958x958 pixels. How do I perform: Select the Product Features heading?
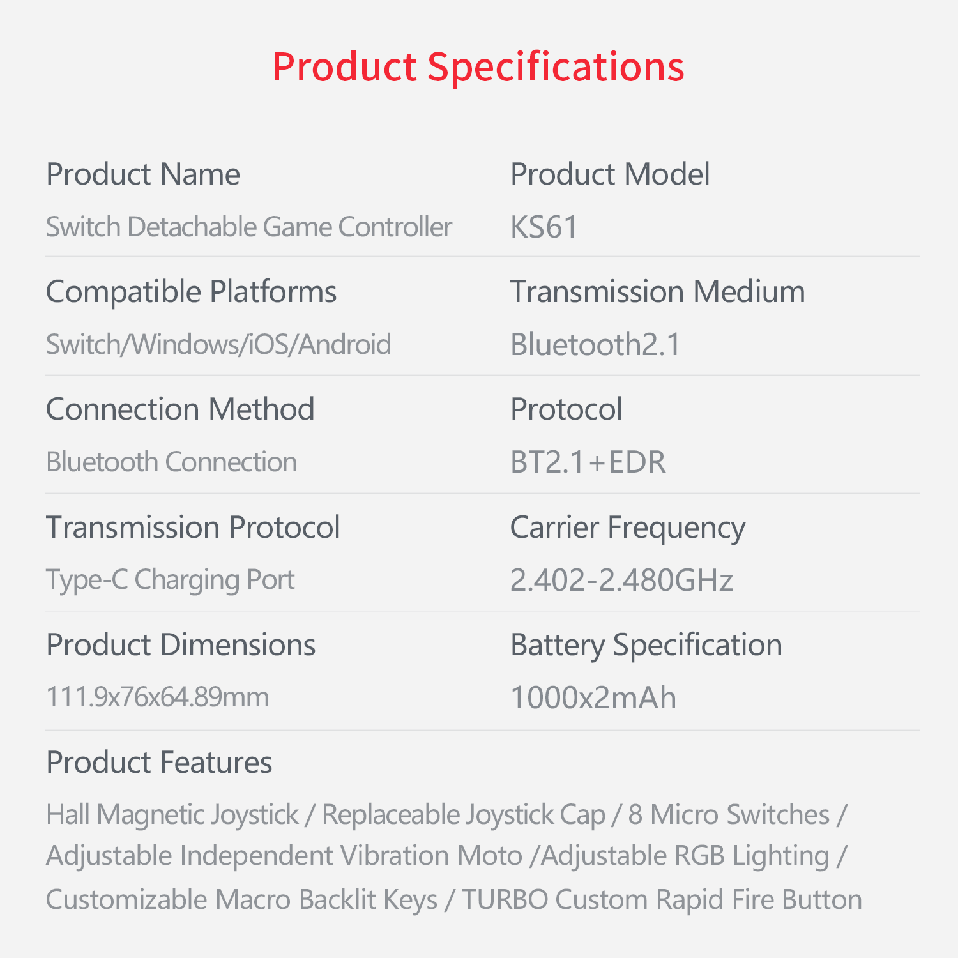(x=159, y=763)
